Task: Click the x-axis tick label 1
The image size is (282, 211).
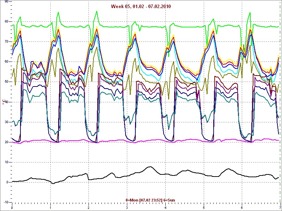Action: [50, 207]
